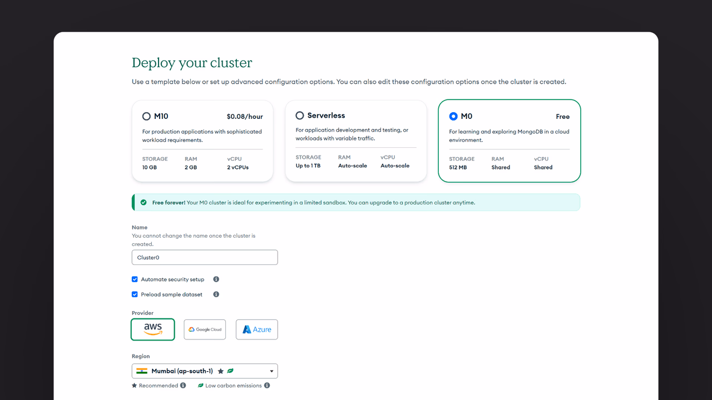
Task: Click the 512 MB storage value
Action: tap(458, 167)
